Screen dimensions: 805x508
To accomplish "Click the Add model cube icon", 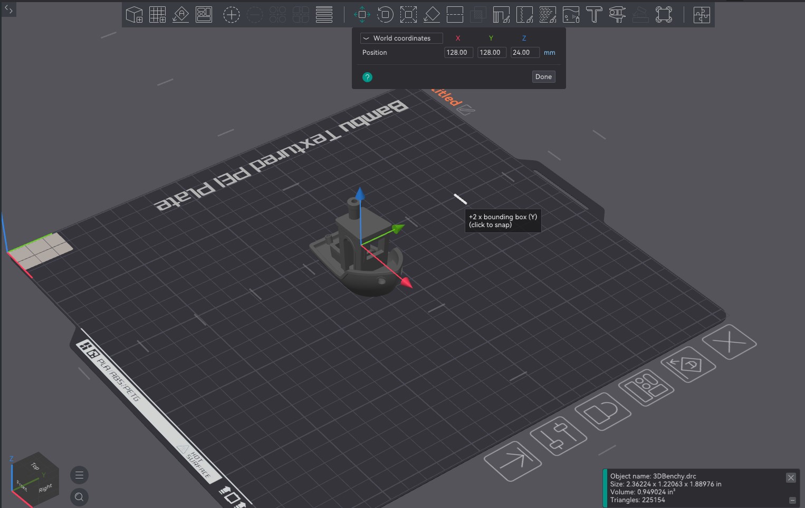I will (x=134, y=14).
